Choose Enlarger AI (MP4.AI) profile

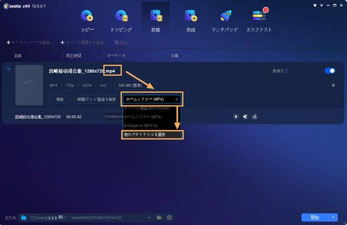152,125
